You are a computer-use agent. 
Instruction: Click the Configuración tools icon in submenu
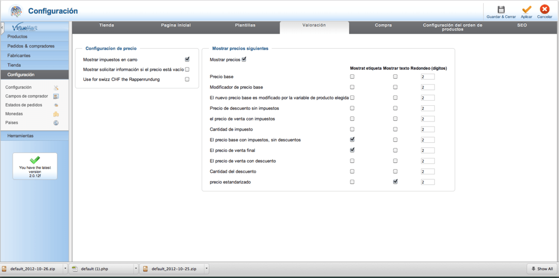point(56,87)
